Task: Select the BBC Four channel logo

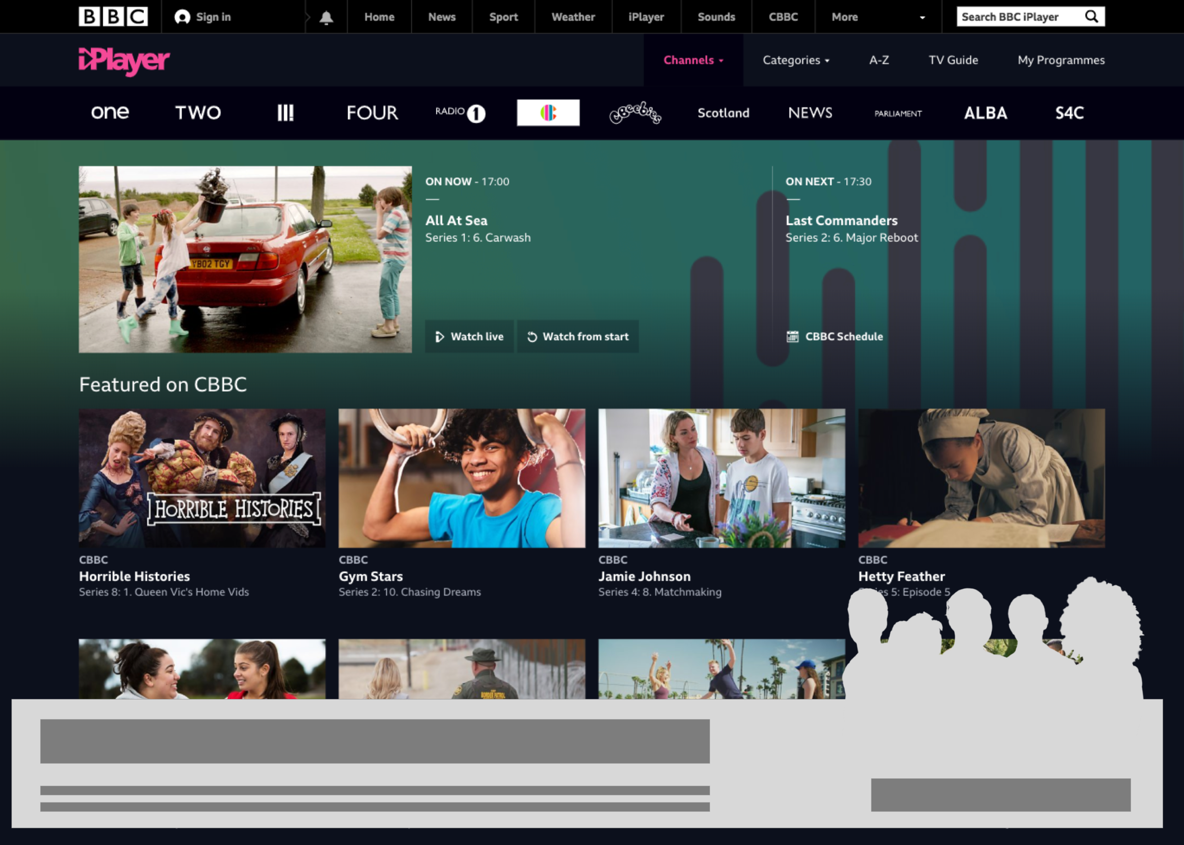Action: [372, 112]
